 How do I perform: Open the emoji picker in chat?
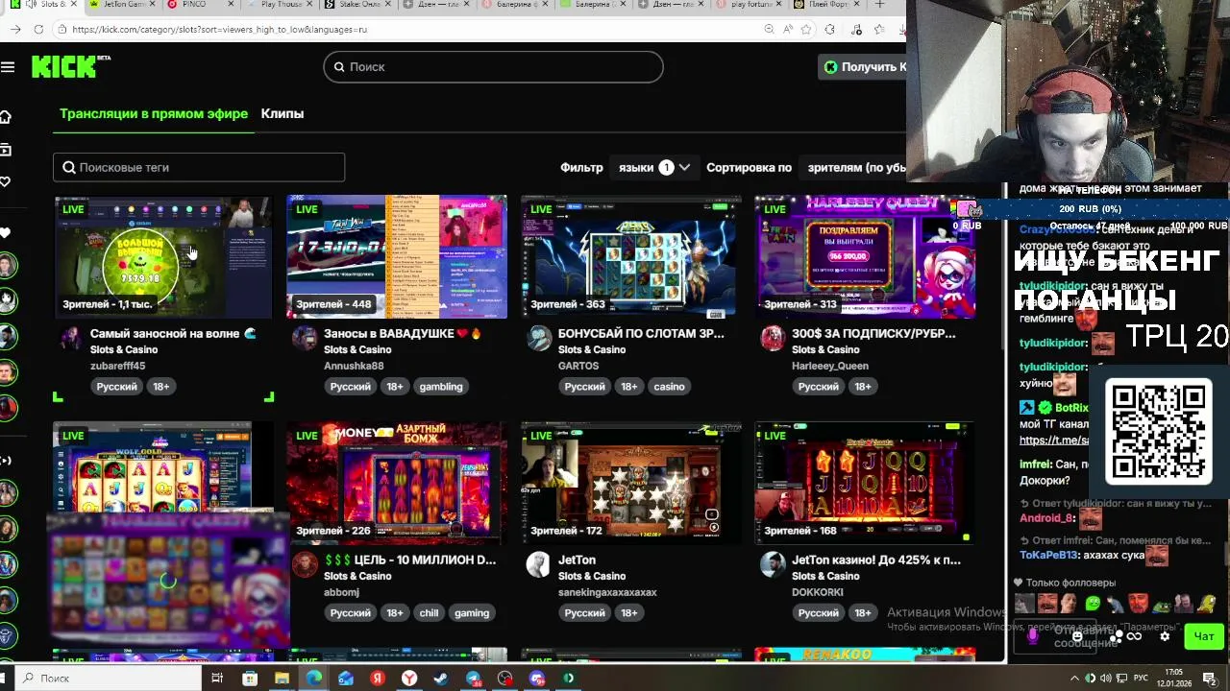click(1077, 635)
